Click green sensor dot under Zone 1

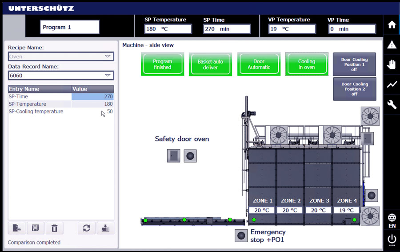tap(254, 220)
